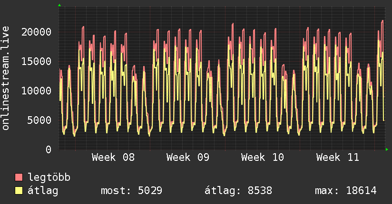Select the 'átlag: 8538' statistic
The width and height of the screenshot is (392, 204).
(x=238, y=191)
